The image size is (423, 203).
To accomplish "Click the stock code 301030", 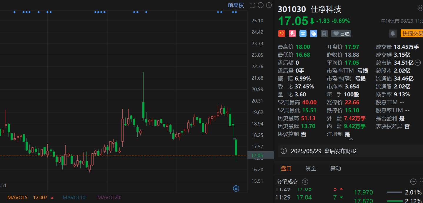I will click(x=292, y=9).
